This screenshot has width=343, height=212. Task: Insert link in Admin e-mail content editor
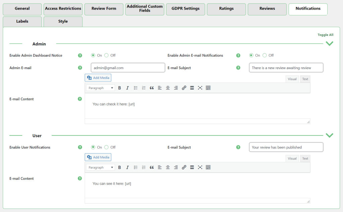pos(184,88)
